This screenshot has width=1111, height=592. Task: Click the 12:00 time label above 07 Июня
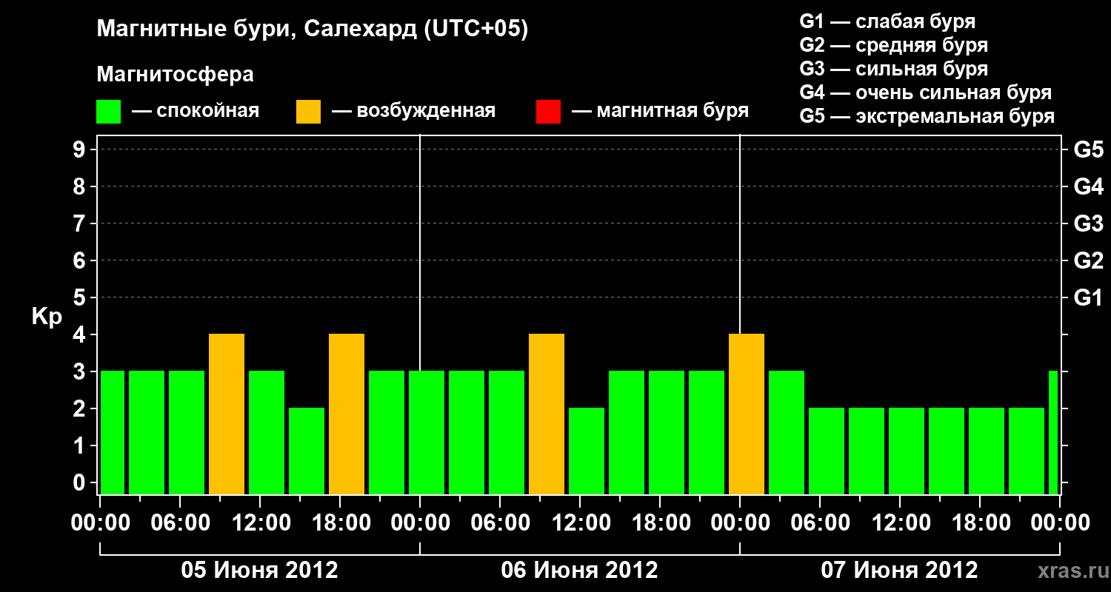(900, 523)
